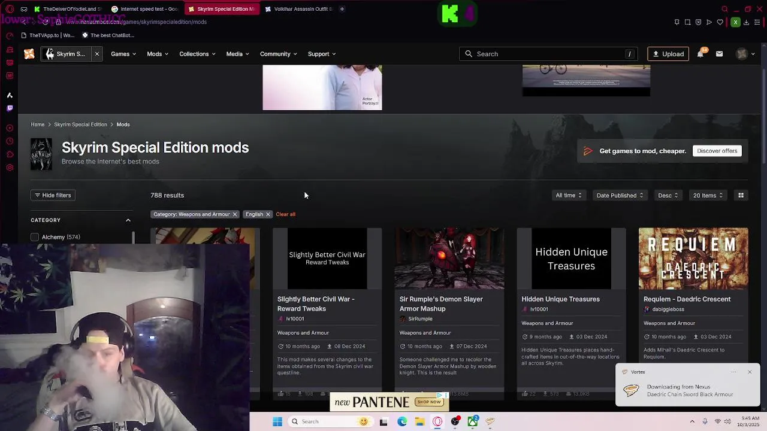The image size is (767, 431).
Task: Open the Games dropdown menu
Action: 123,54
